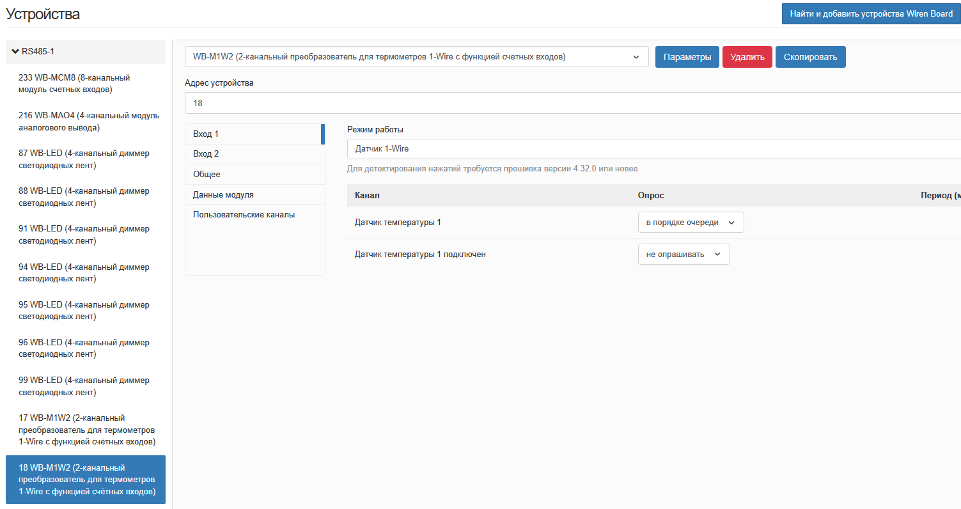
Task: Pick device 99 WB-LED from device list
Action: click(x=86, y=386)
